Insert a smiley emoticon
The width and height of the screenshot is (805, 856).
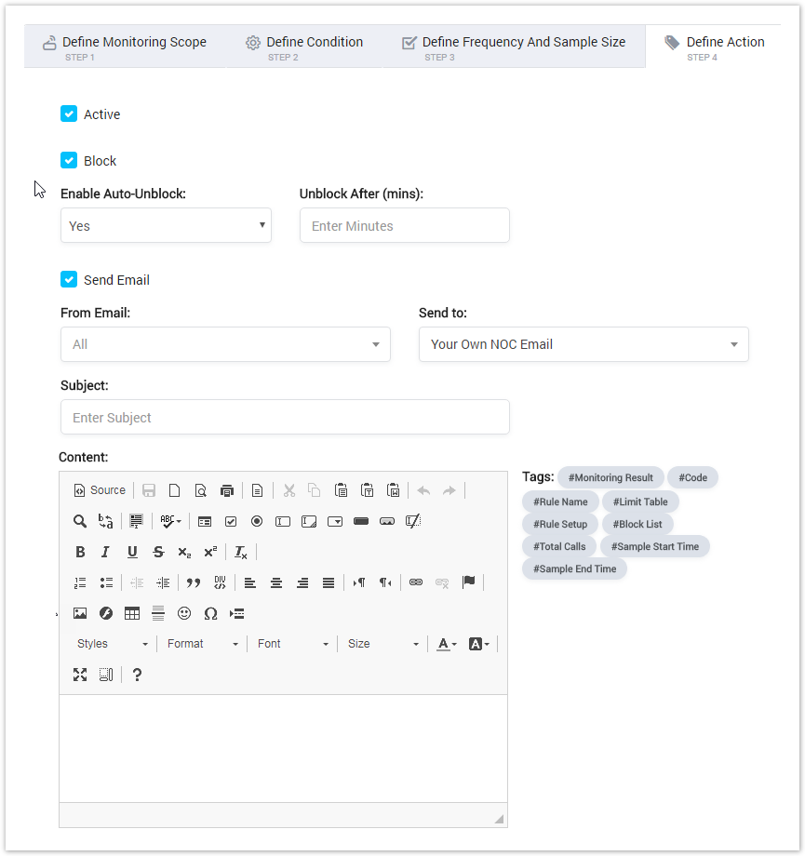click(x=184, y=613)
